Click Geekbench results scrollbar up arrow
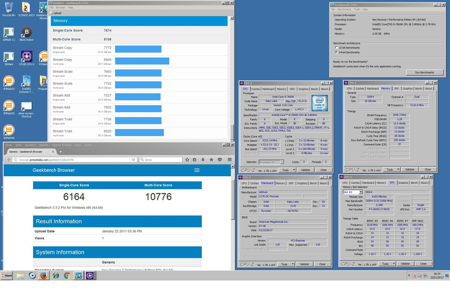450x302 pixels. coord(232,18)
